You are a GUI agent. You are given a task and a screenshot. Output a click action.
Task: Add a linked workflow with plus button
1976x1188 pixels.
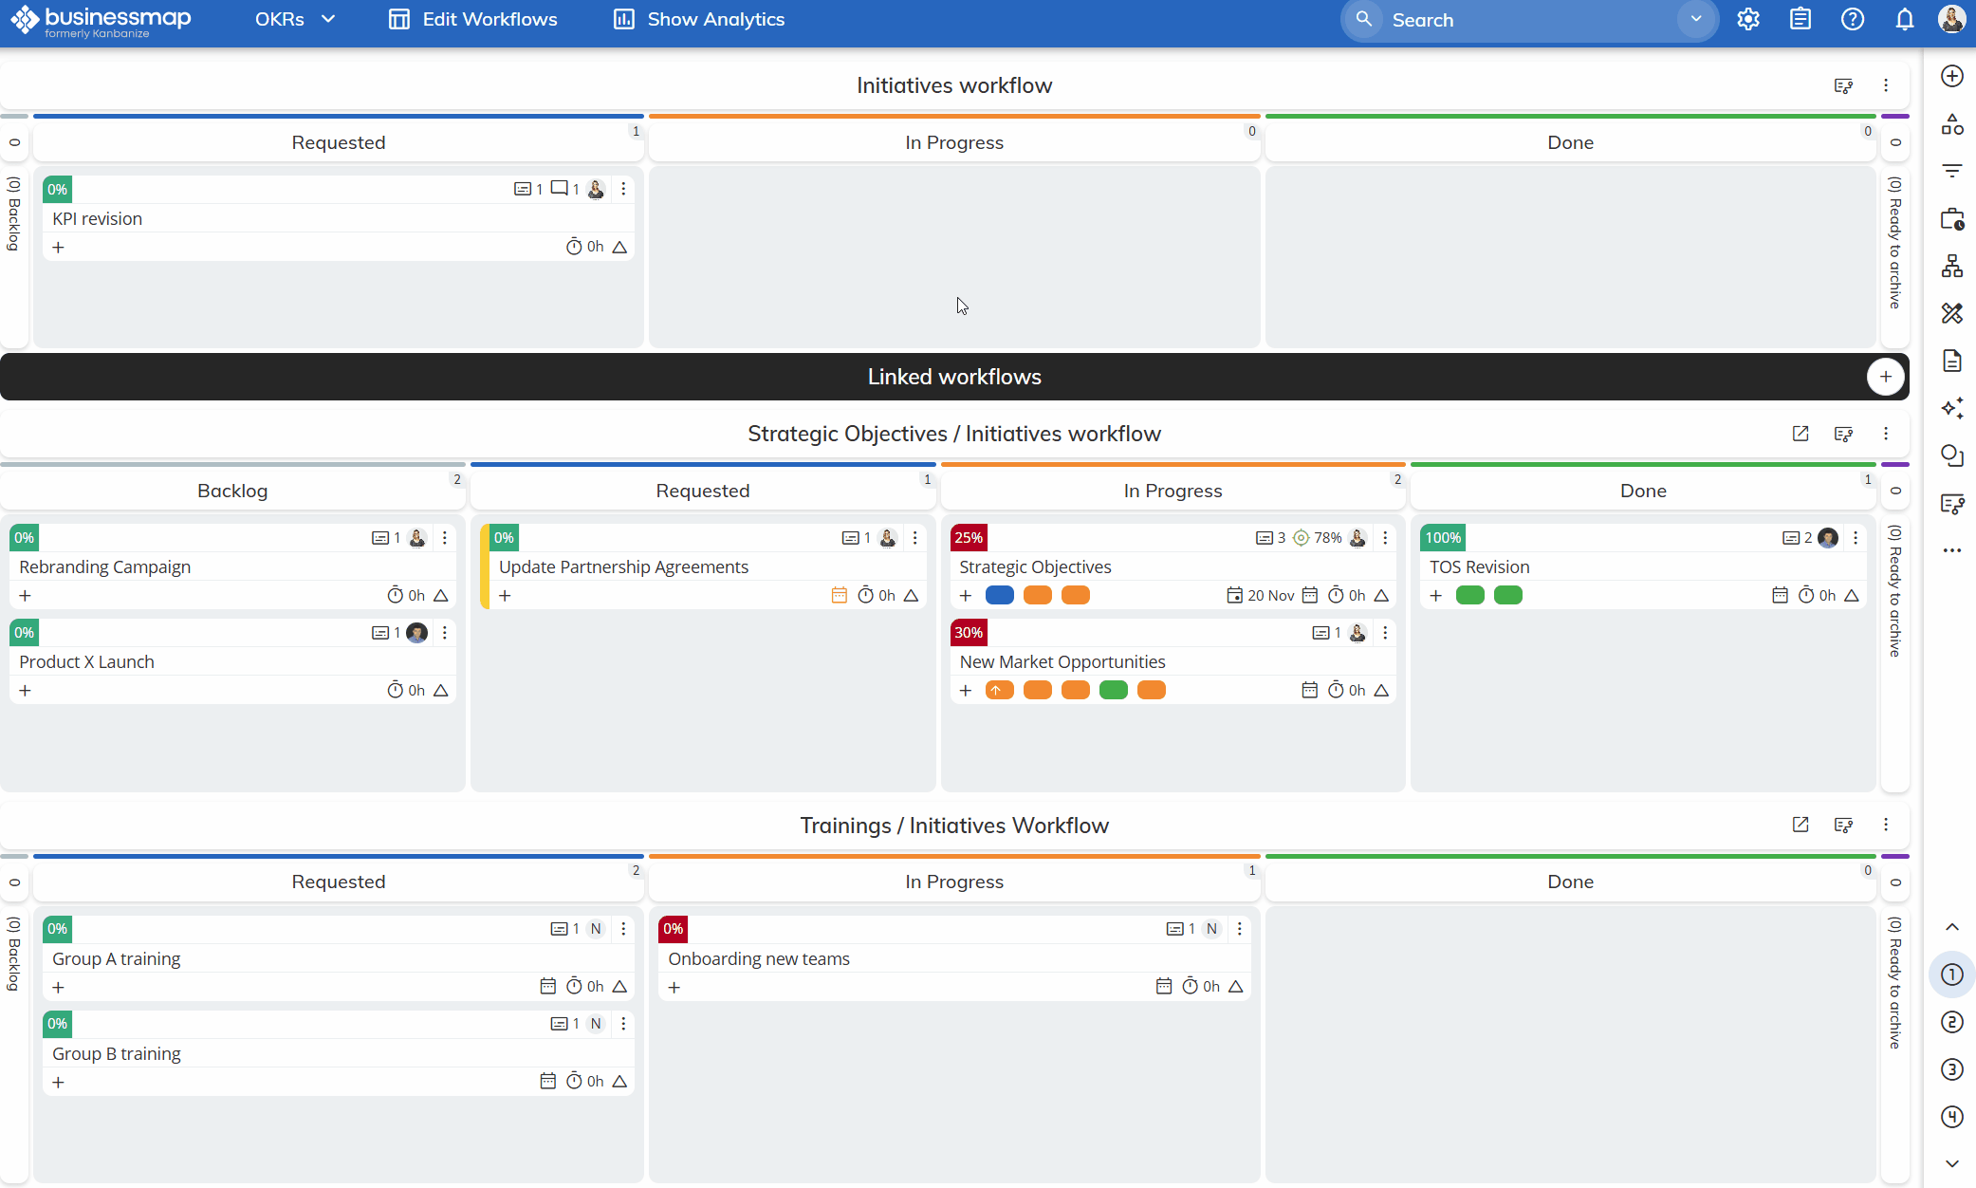tap(1885, 377)
